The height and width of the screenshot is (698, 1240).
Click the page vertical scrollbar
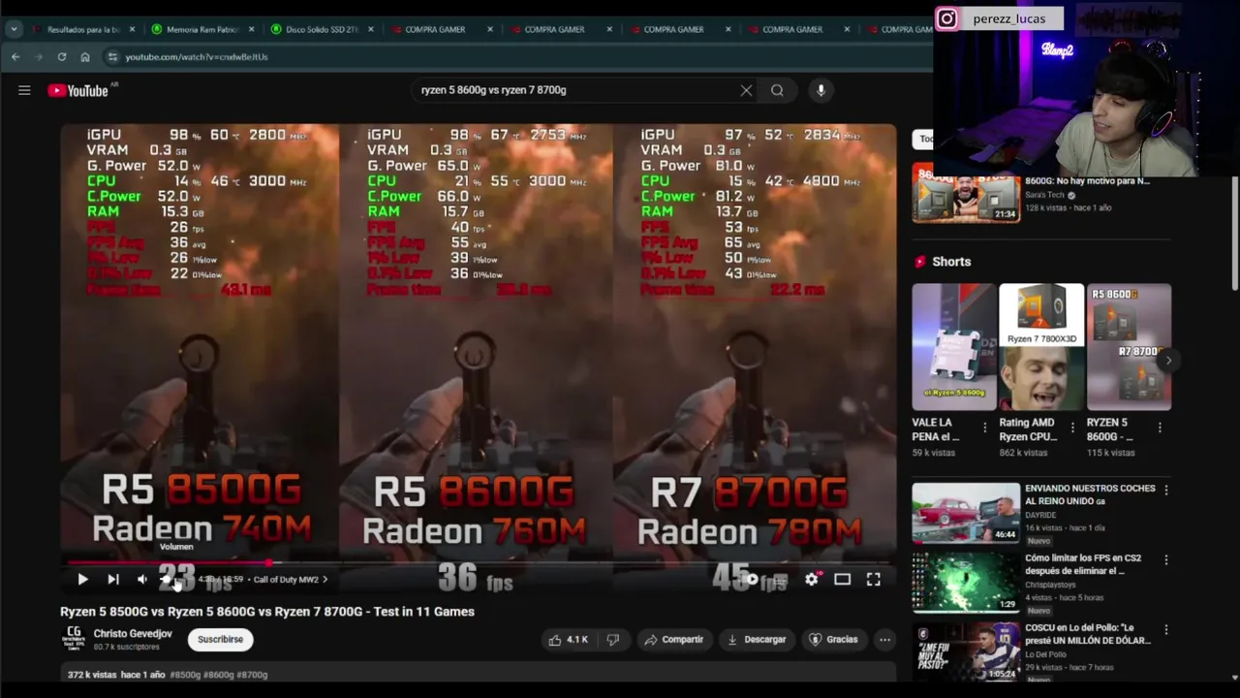click(1234, 233)
